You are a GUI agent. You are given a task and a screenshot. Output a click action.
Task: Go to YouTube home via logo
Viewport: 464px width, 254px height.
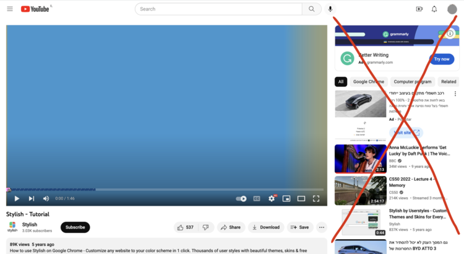click(x=35, y=9)
